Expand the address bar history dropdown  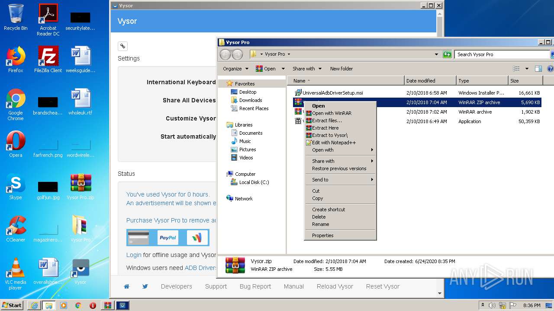(436, 54)
